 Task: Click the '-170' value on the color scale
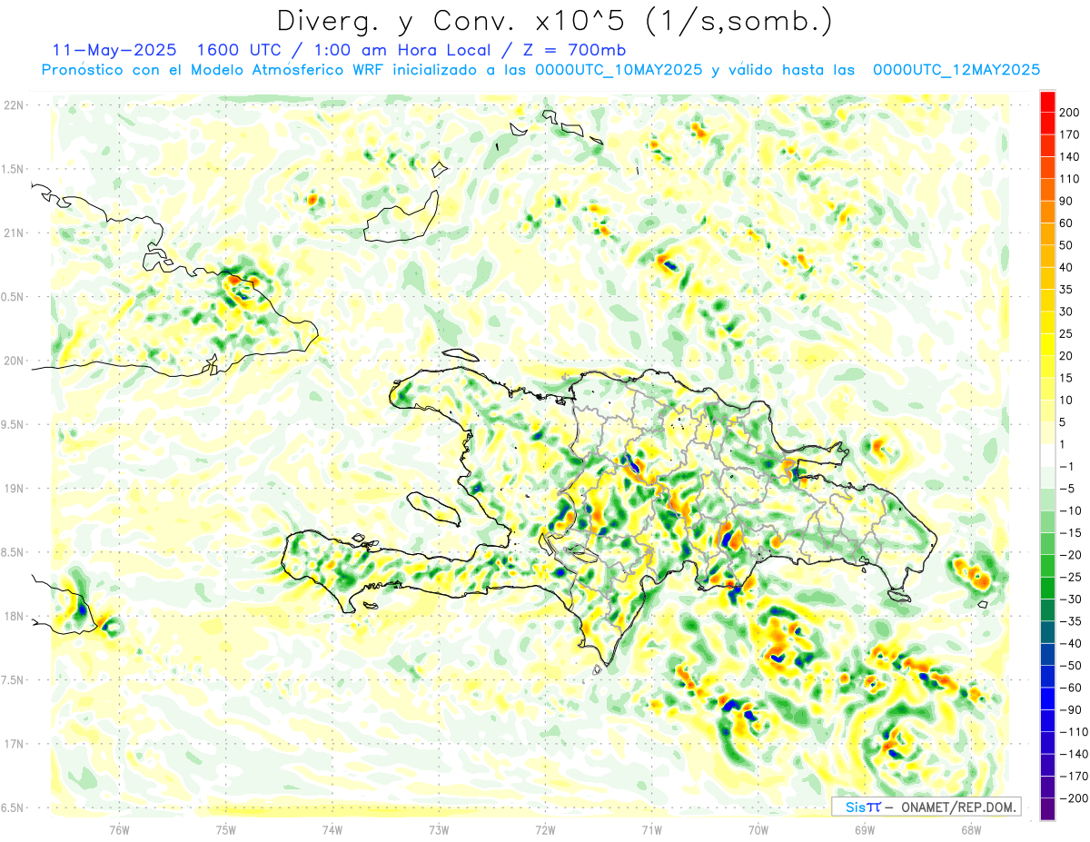point(1072,777)
